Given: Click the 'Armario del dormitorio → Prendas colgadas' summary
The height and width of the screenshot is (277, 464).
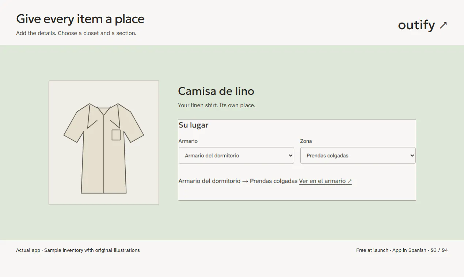Looking at the screenshot, I should click(x=238, y=181).
